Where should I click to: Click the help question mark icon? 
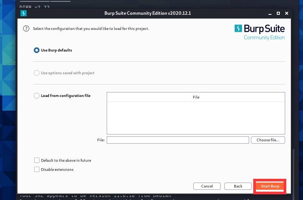26,28
